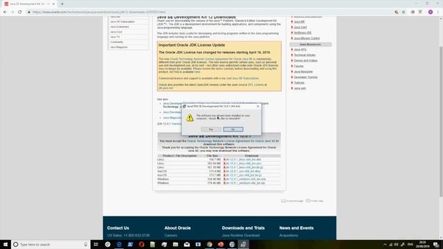Bookmark this page with the star icon

pos(404,12)
